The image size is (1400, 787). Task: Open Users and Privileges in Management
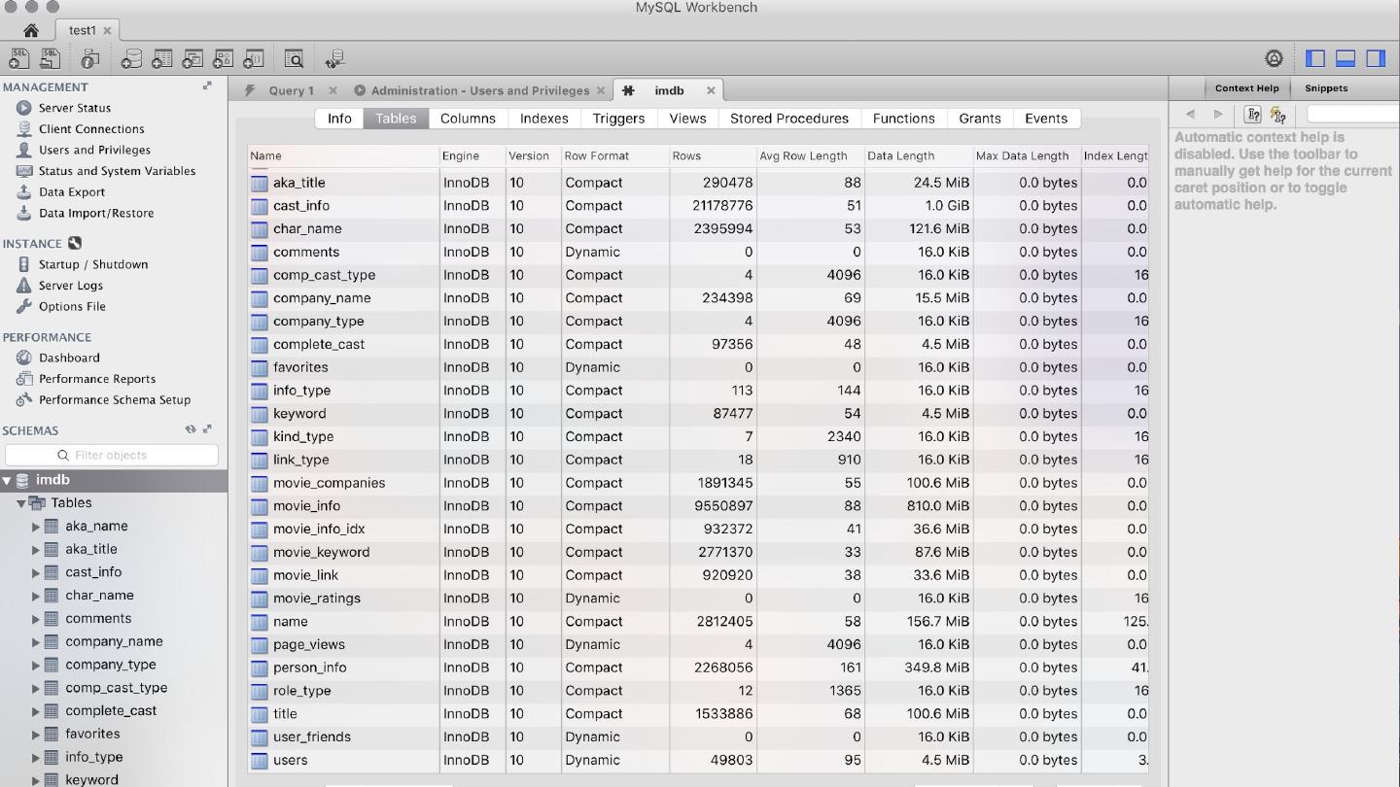click(94, 150)
